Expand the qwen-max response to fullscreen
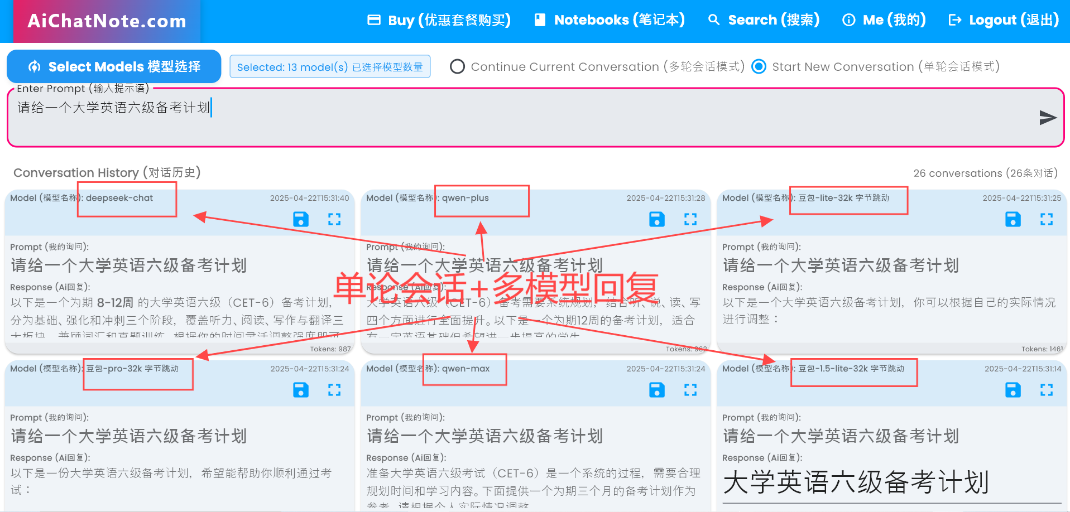This screenshot has height=512, width=1070. click(691, 390)
